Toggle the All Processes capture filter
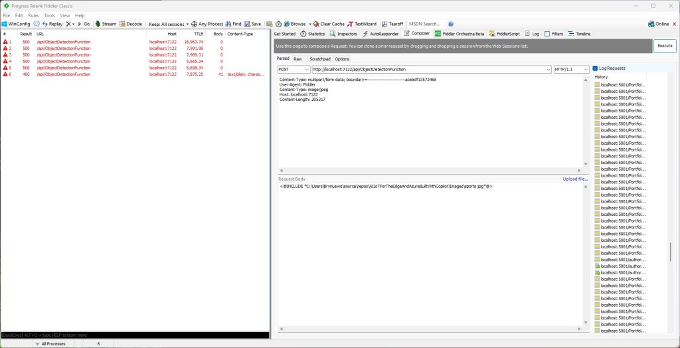The width and height of the screenshot is (680, 348). coord(53,344)
